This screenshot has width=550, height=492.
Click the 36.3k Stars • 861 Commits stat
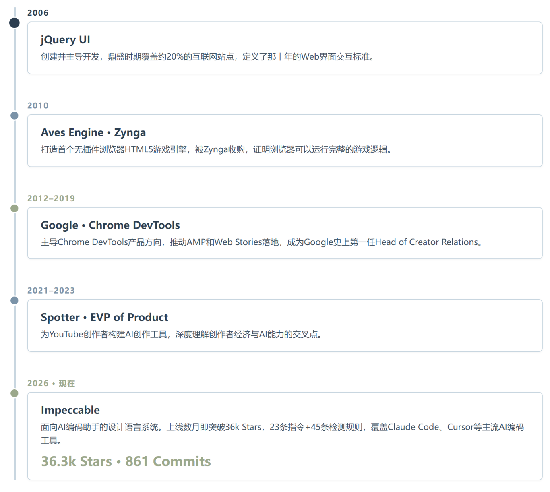coord(126,461)
